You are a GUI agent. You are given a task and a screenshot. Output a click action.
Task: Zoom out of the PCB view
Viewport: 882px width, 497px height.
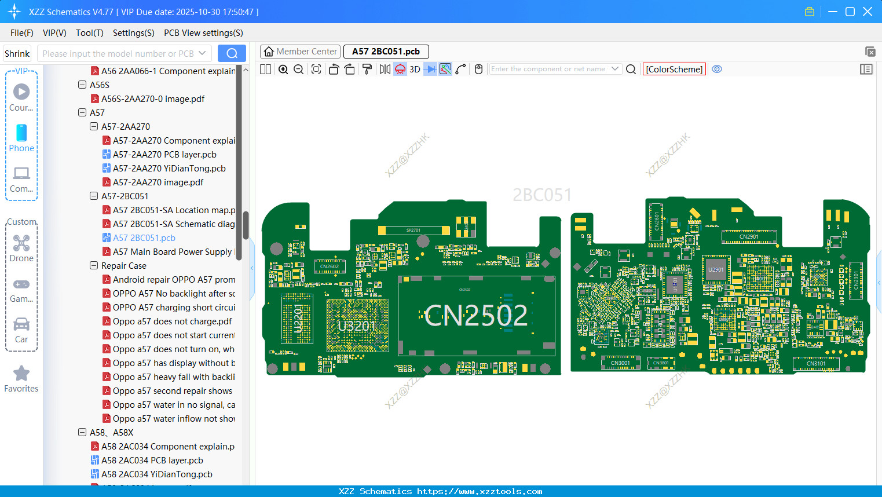pyautogui.click(x=299, y=69)
